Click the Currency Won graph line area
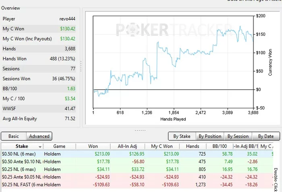Viewport: 282px width, 192px height. pos(173,62)
